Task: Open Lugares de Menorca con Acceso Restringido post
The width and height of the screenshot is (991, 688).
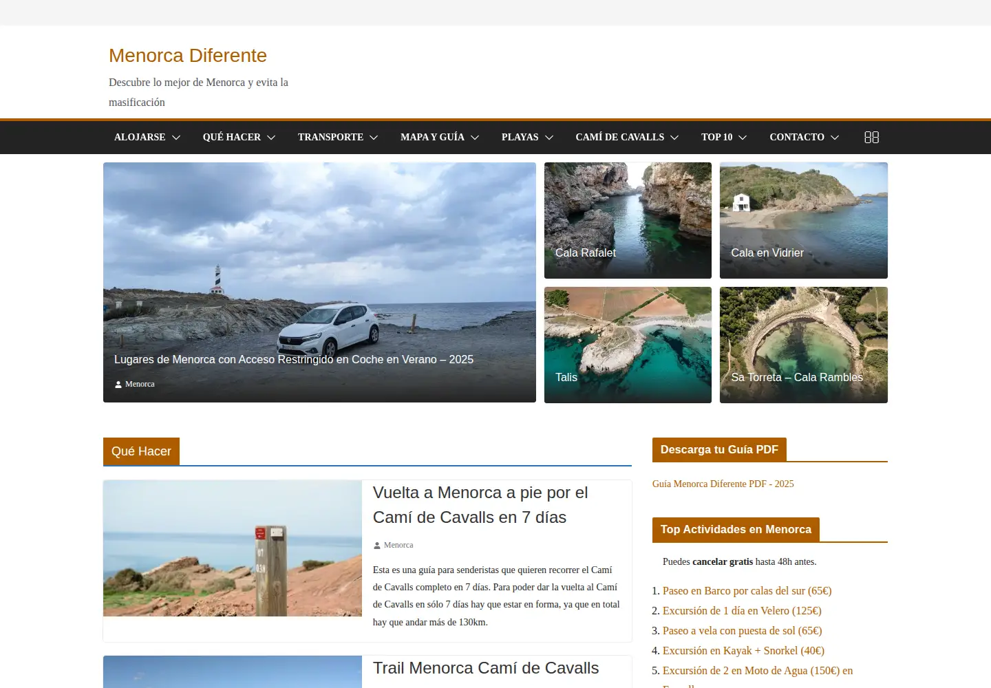Action: (x=294, y=359)
